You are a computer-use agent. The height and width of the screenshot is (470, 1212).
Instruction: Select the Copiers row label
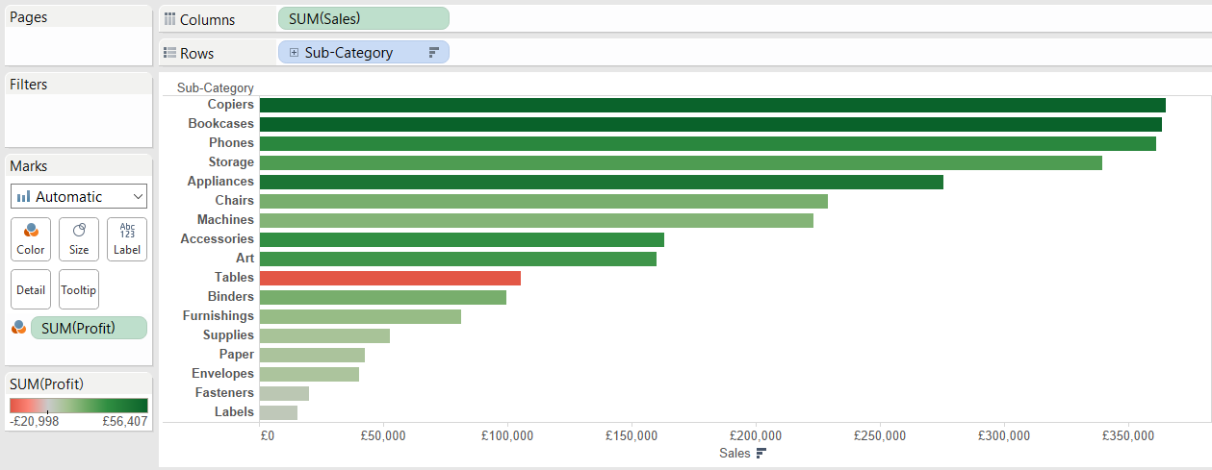tap(231, 105)
